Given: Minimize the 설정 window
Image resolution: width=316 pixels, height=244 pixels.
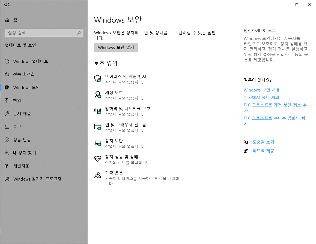Looking at the screenshot, I should point(284,5).
